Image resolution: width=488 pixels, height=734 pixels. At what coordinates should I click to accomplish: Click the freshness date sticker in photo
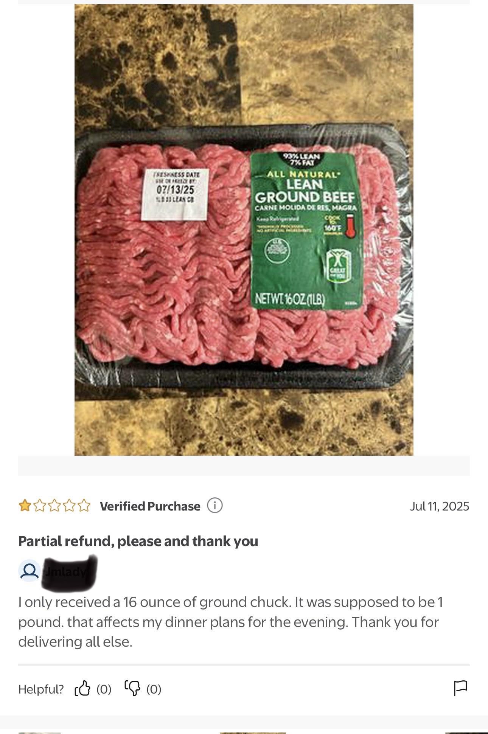click(175, 194)
